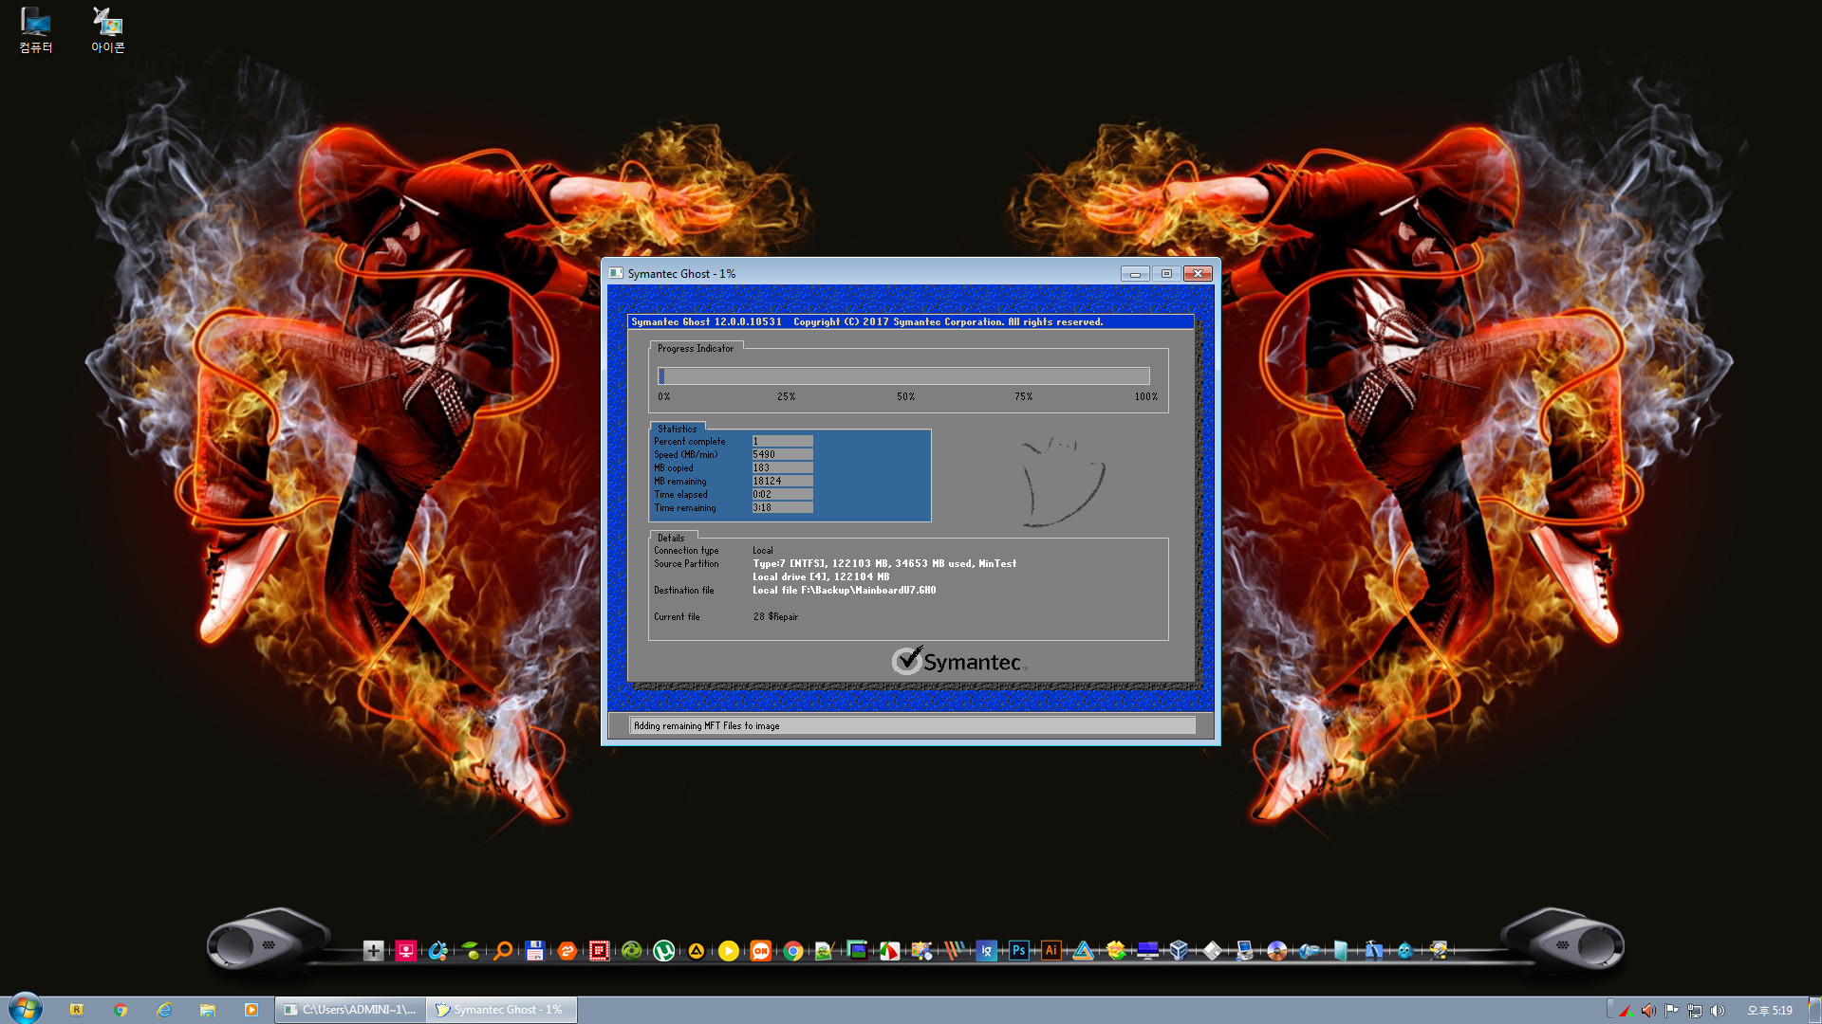Image resolution: width=1822 pixels, height=1024 pixels.
Task: Click the blue floppy disk icon in dock
Action: click(x=535, y=950)
